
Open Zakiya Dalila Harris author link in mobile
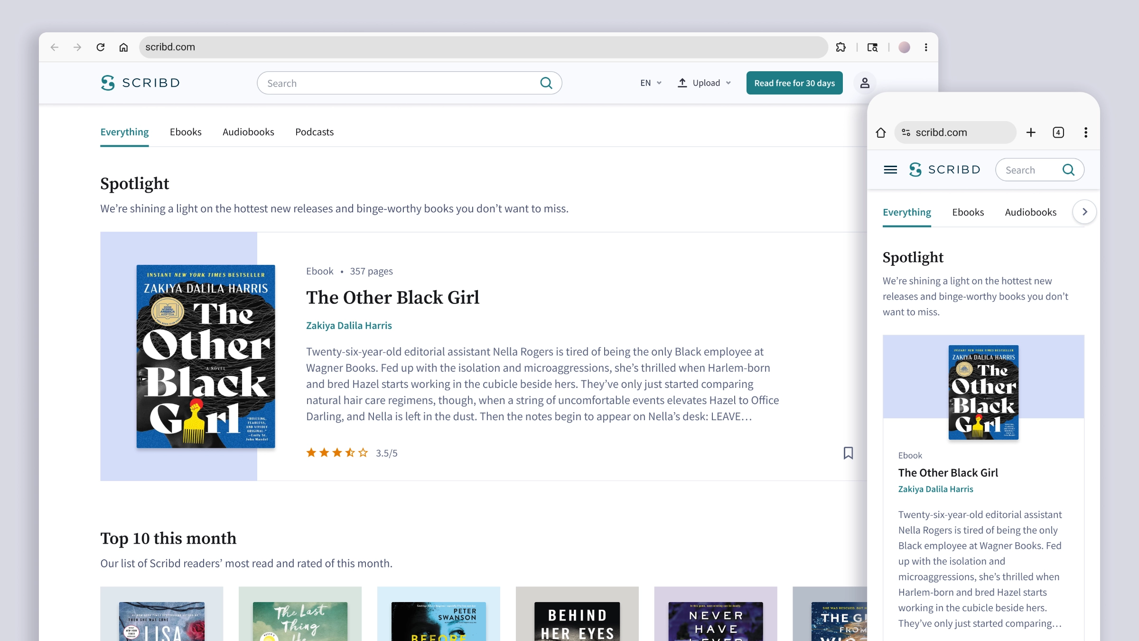pyautogui.click(x=935, y=489)
